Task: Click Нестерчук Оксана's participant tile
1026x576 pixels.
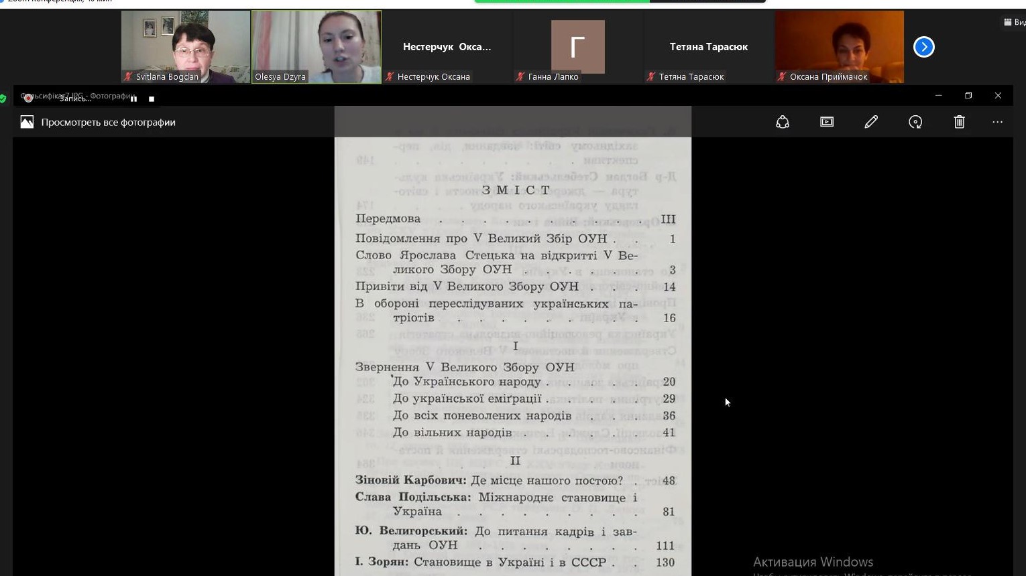Action: pos(447,47)
